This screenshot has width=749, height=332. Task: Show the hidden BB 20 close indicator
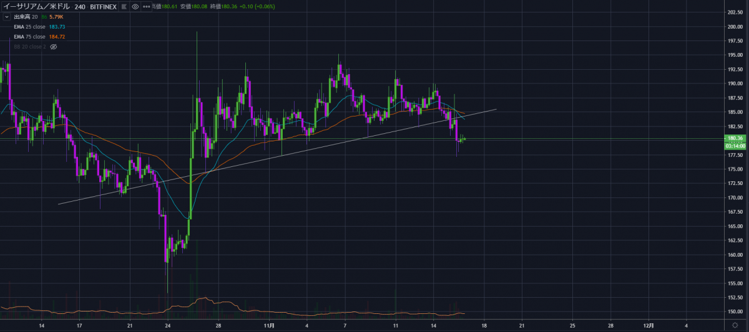(54, 47)
